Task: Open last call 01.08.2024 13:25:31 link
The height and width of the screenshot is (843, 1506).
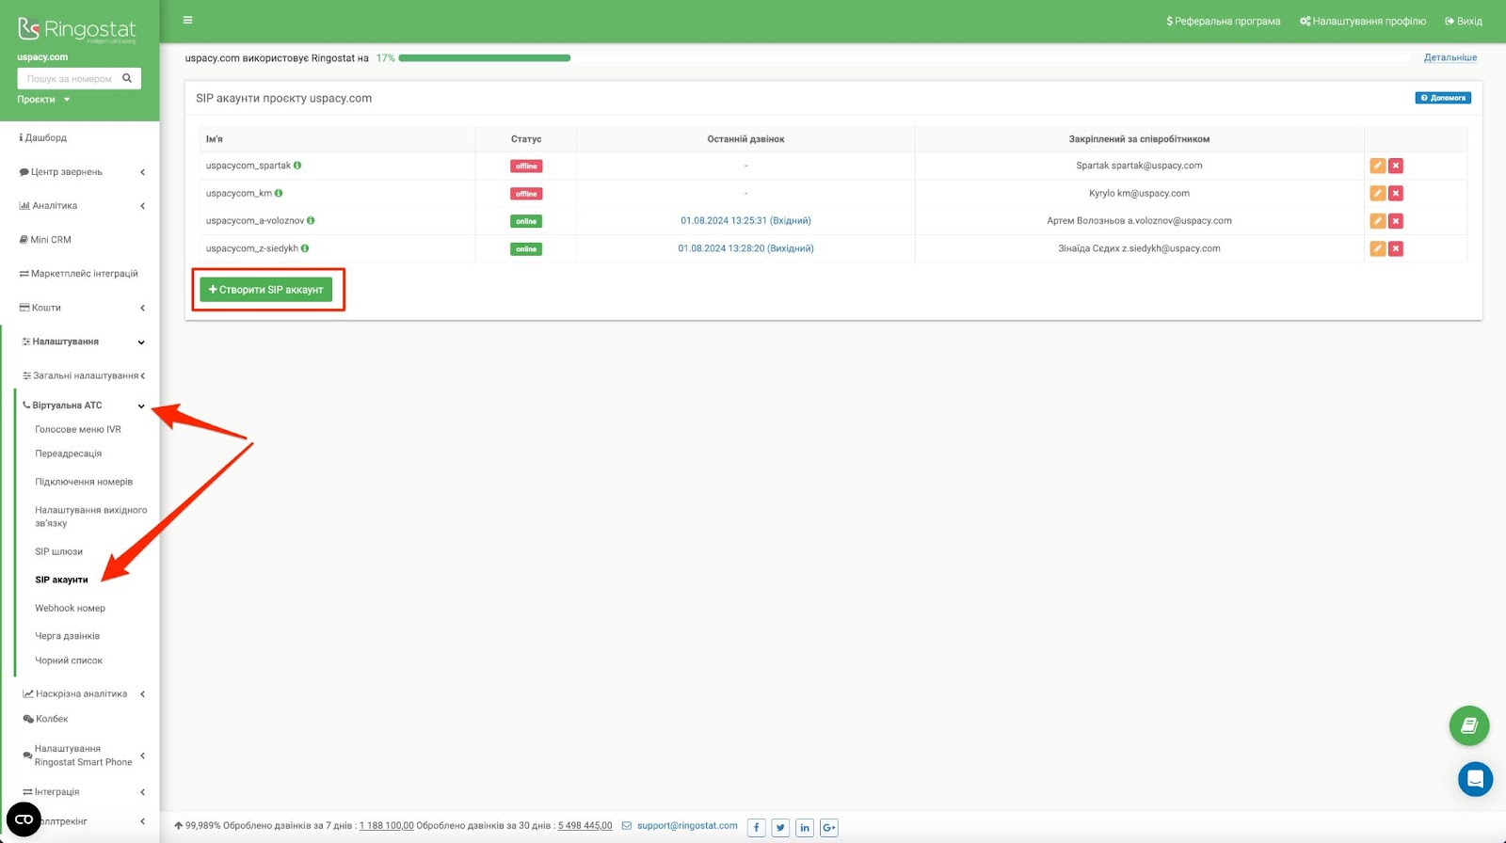Action: (745, 221)
